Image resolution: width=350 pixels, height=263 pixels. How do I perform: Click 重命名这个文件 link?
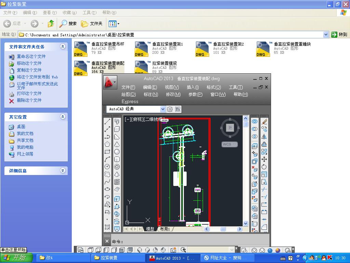point(31,57)
